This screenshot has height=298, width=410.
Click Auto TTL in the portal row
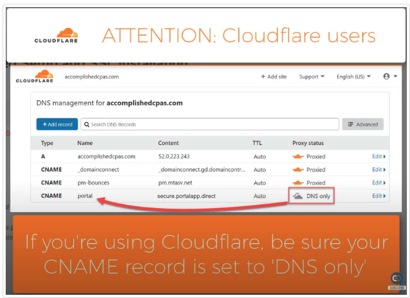point(259,196)
